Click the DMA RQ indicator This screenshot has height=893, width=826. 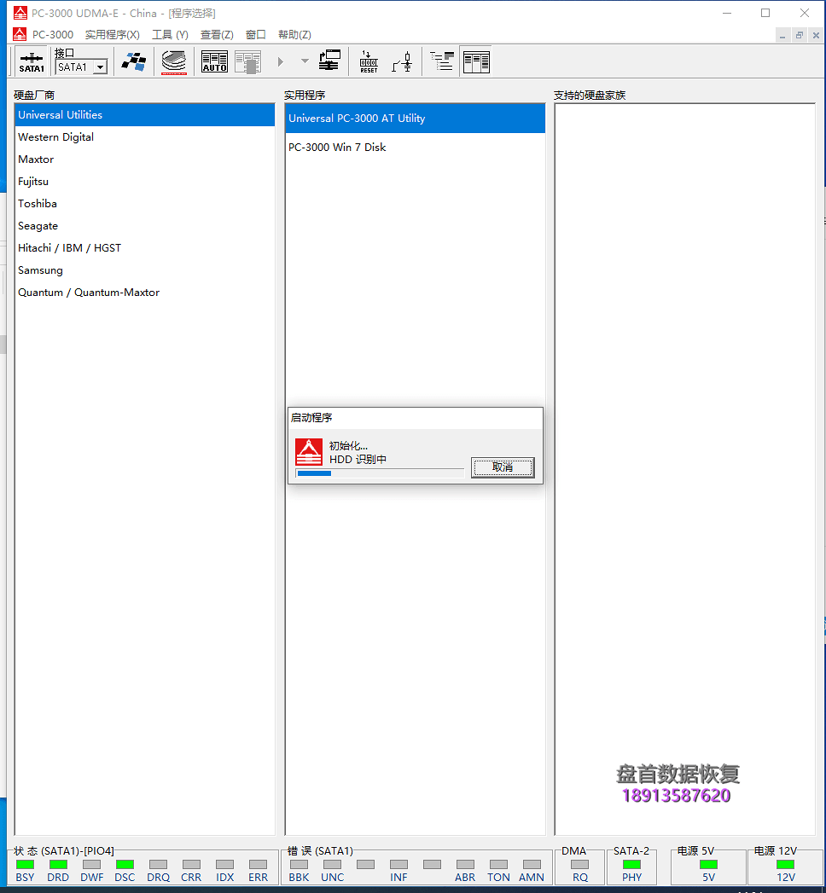tap(580, 865)
